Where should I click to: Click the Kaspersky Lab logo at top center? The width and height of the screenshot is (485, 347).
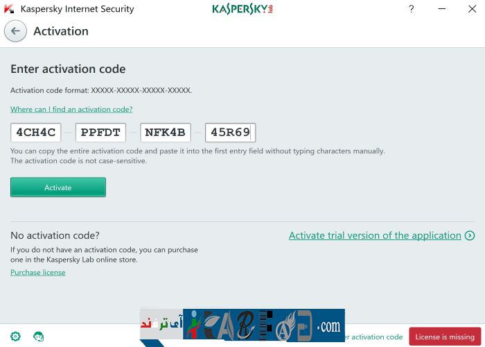tap(242, 9)
